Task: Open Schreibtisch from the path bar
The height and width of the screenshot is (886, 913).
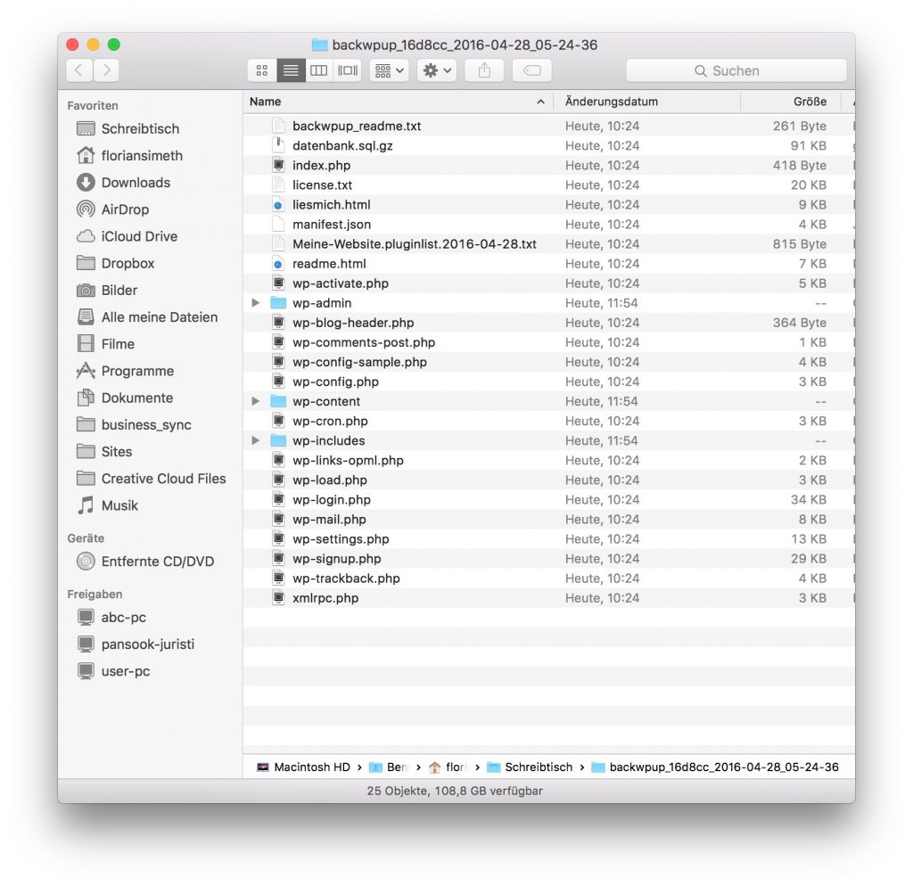Action: [539, 767]
